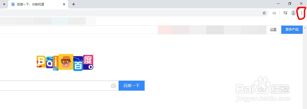Close the Baidu tab
The height and width of the screenshot is (109, 307).
64,4
